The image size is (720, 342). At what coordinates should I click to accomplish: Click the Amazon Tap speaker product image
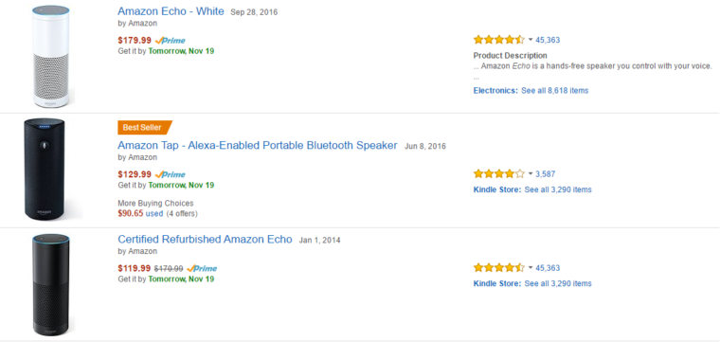pyautogui.click(x=45, y=170)
